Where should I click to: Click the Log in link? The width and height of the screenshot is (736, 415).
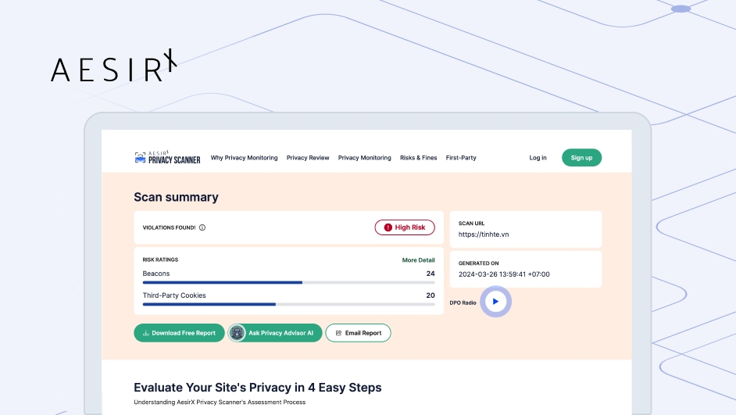tap(538, 158)
